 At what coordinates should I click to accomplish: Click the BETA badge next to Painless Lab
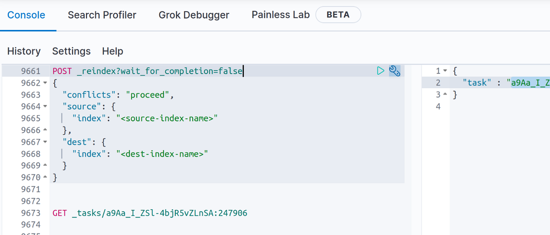338,15
